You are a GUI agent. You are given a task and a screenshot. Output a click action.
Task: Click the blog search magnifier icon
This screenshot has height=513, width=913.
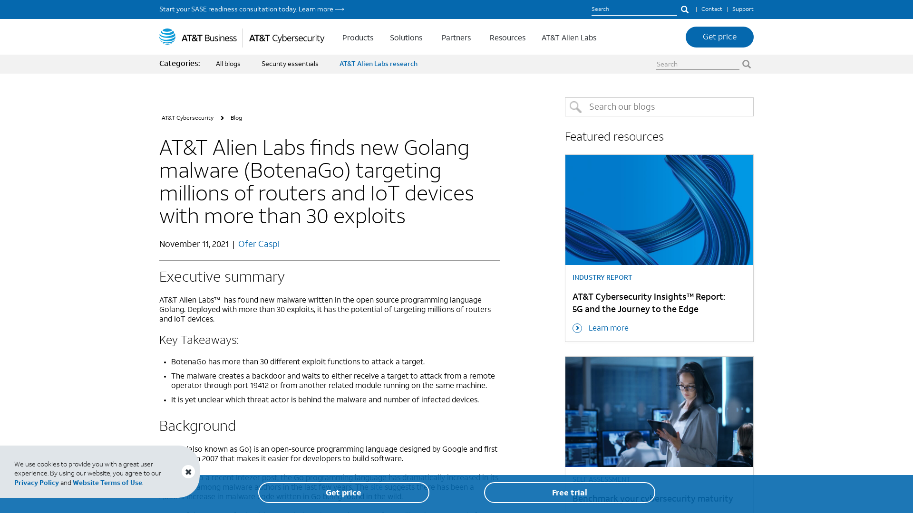[575, 107]
